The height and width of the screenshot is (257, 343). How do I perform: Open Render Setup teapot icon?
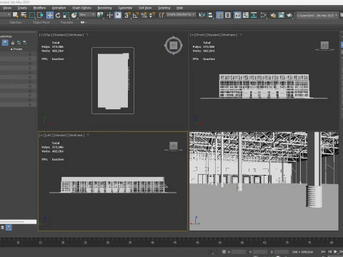point(273,15)
